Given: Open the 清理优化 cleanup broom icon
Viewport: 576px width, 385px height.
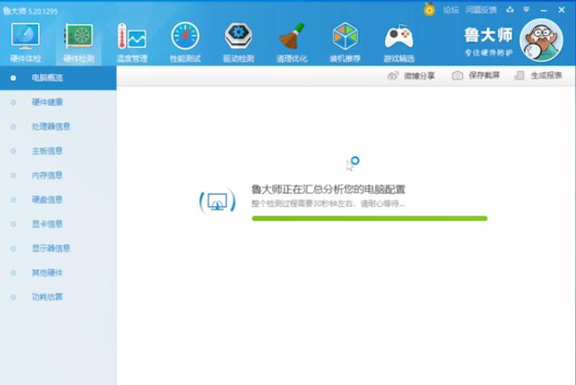Looking at the screenshot, I should coord(292,36).
